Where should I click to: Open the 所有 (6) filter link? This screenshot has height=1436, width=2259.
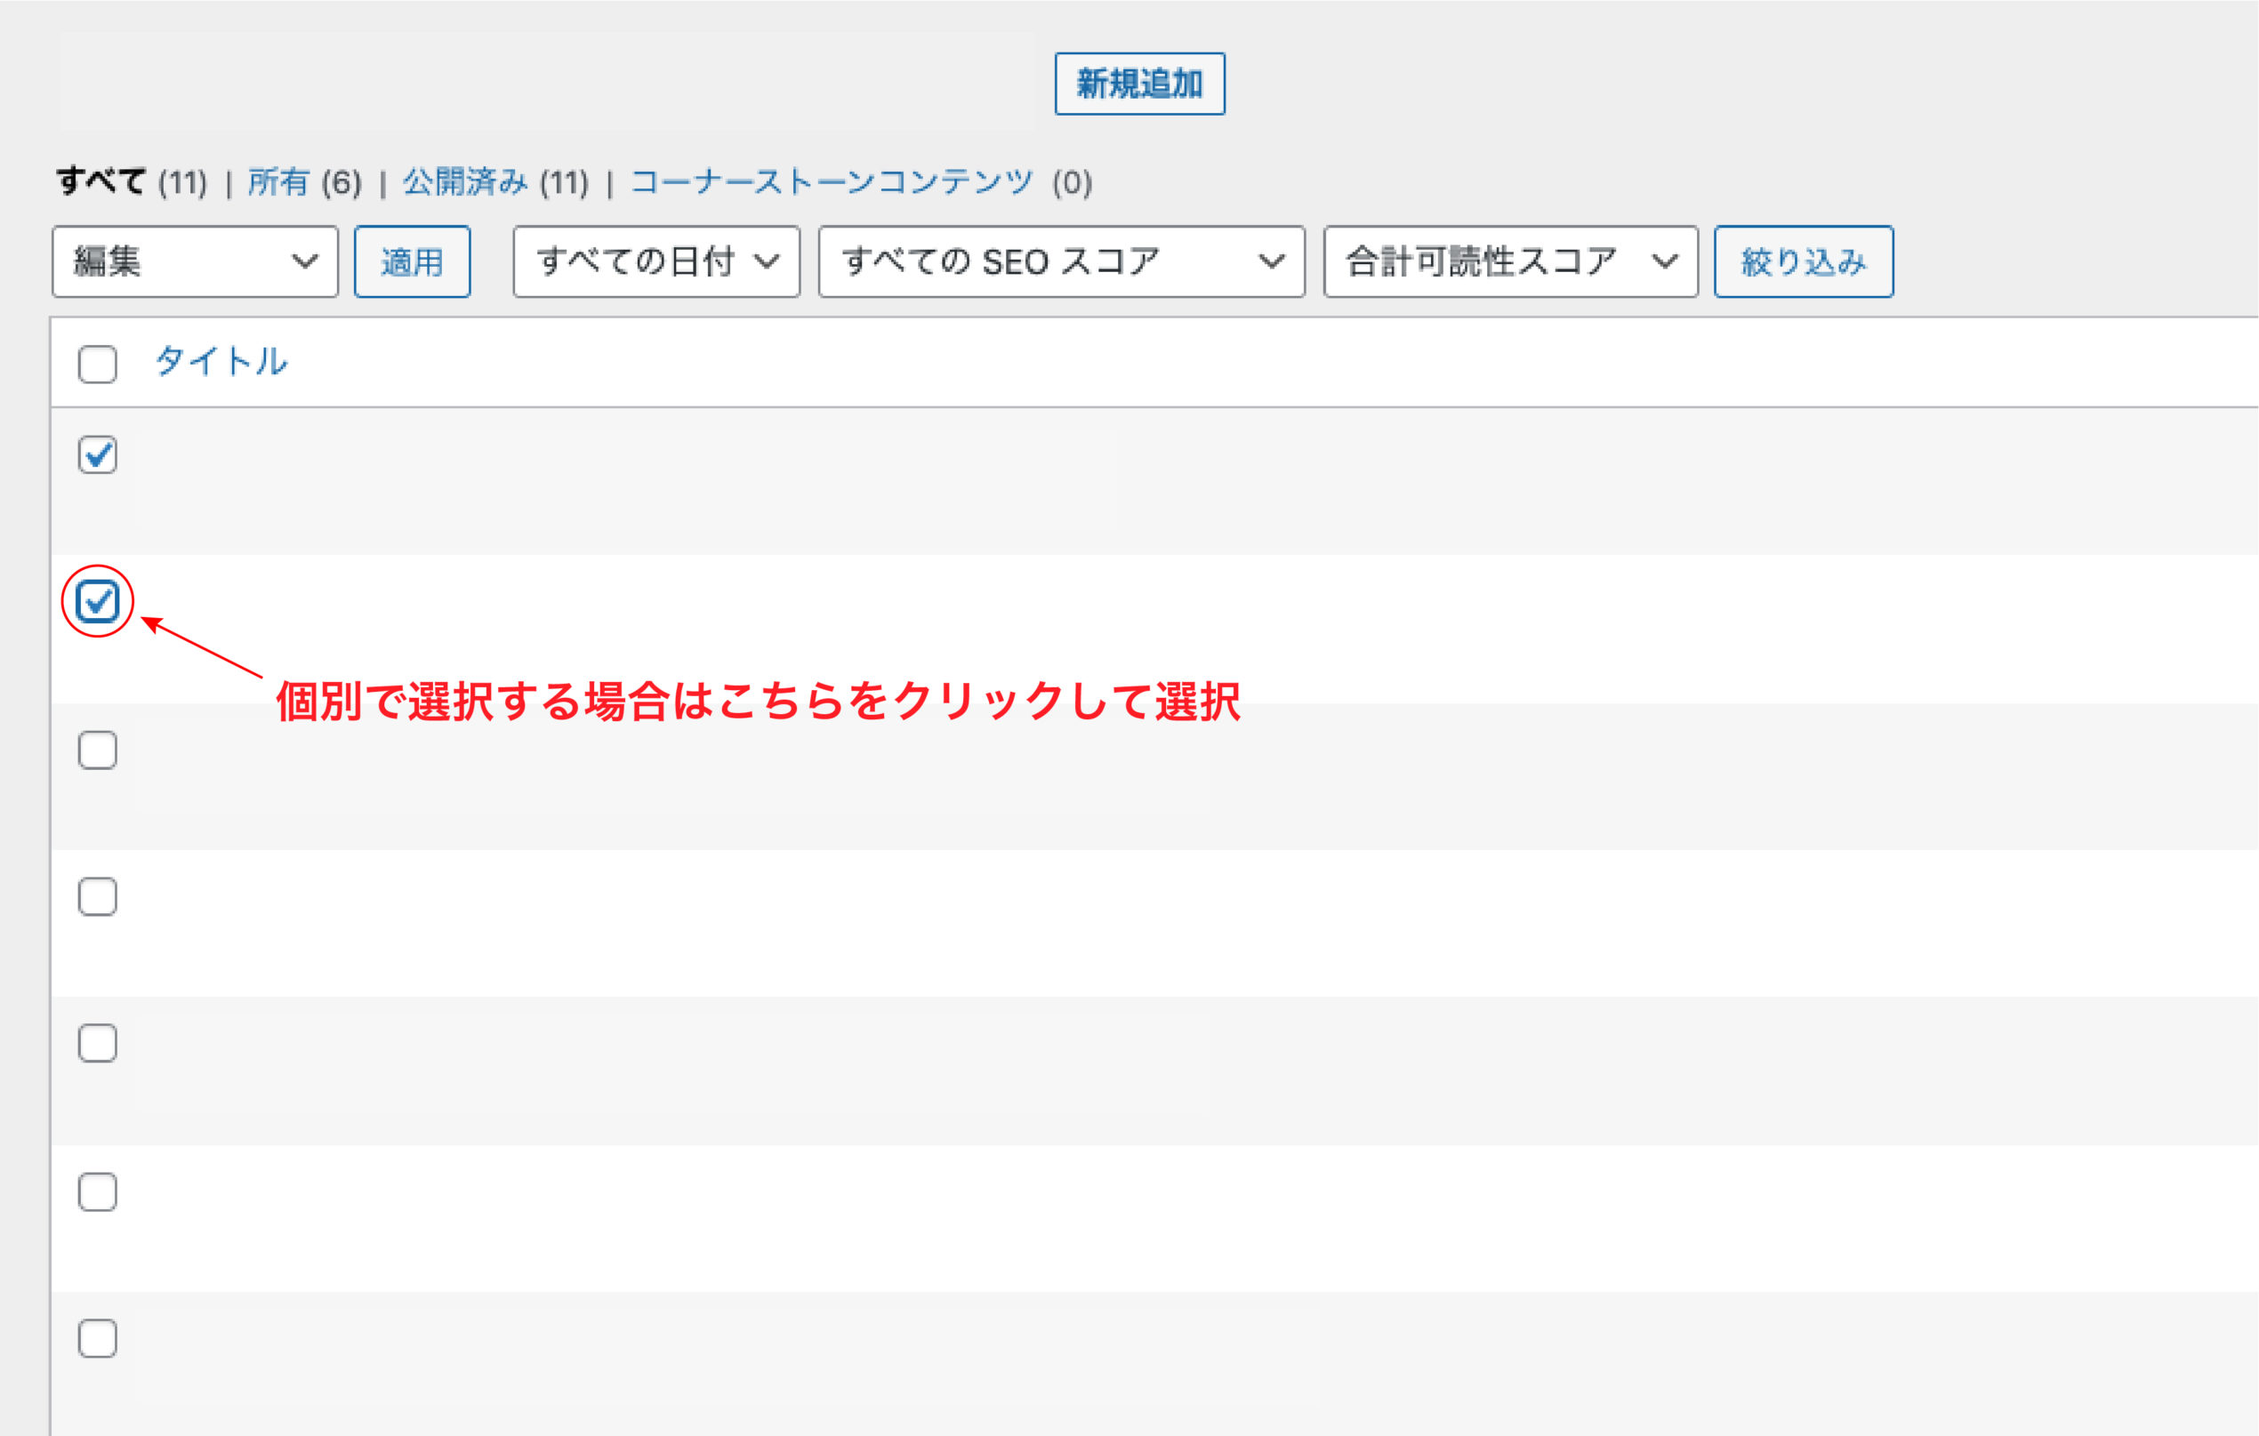pos(277,183)
